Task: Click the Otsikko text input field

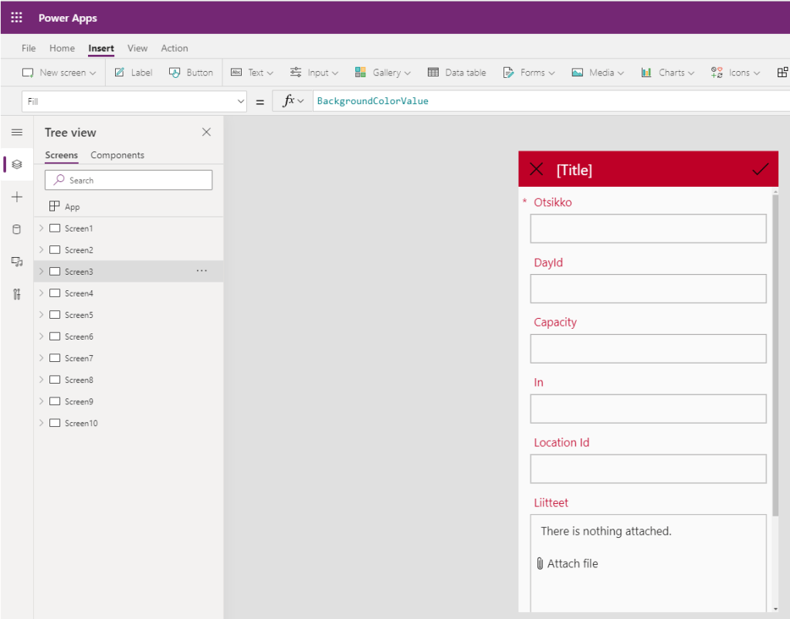Action: click(x=648, y=228)
